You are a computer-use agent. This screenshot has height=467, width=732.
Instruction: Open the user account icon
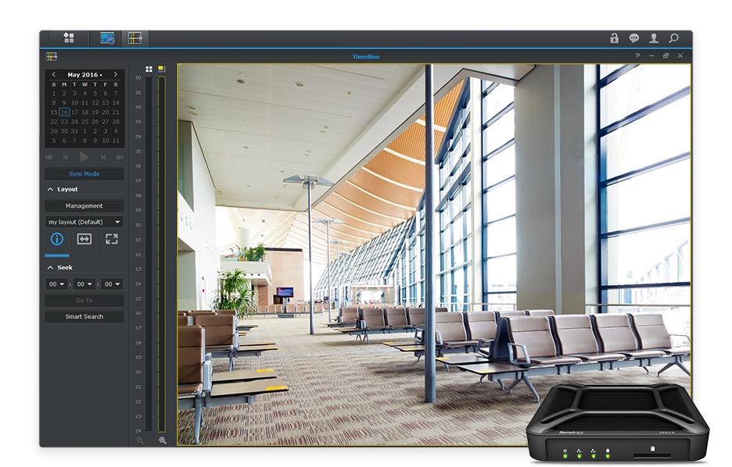654,38
